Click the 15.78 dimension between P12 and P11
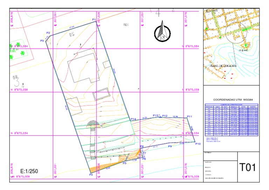Image resolution: width=269 pixels, height=190 pixels. 175,117
